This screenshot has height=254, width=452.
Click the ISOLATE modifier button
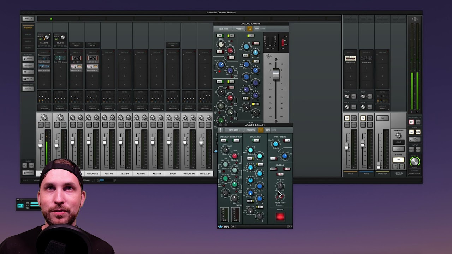(x=28, y=79)
